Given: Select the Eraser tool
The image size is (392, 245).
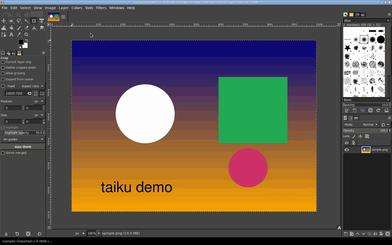Looking at the screenshot, I should pyautogui.click(x=27, y=28).
